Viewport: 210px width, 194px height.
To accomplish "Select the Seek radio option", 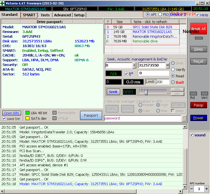I will [173, 63].
